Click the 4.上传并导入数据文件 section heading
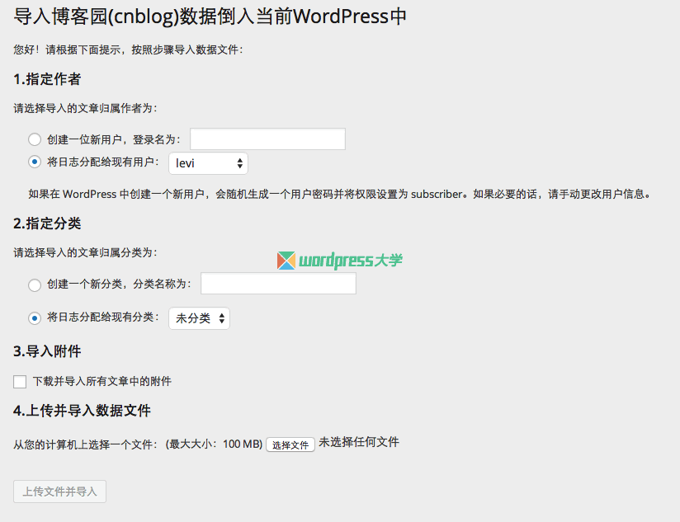The height and width of the screenshot is (522, 680). tap(82, 411)
